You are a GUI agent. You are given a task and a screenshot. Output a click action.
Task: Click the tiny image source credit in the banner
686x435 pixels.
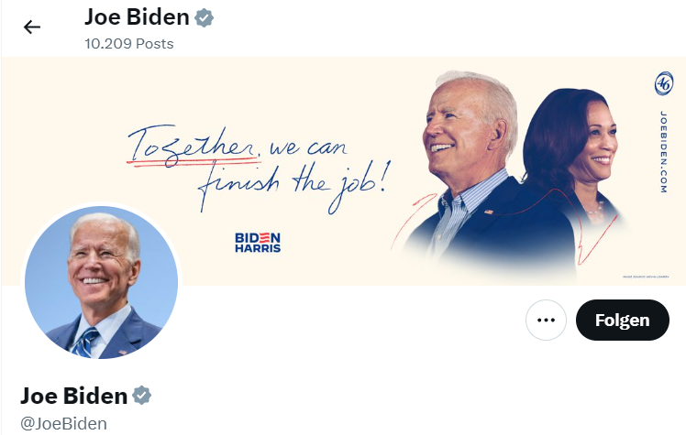(x=646, y=277)
